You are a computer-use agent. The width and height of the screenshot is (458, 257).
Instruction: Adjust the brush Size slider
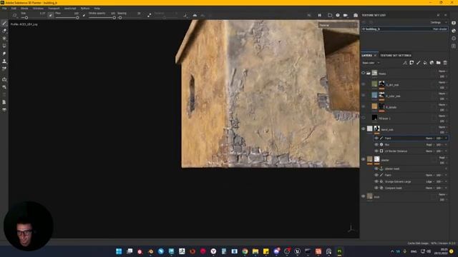point(33,17)
